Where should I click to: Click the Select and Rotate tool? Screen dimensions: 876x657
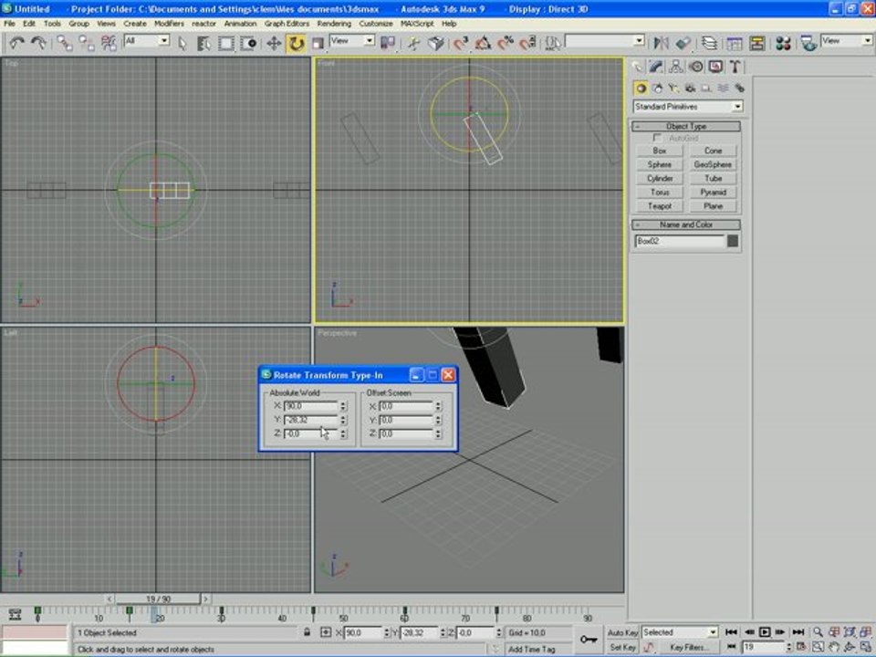296,43
